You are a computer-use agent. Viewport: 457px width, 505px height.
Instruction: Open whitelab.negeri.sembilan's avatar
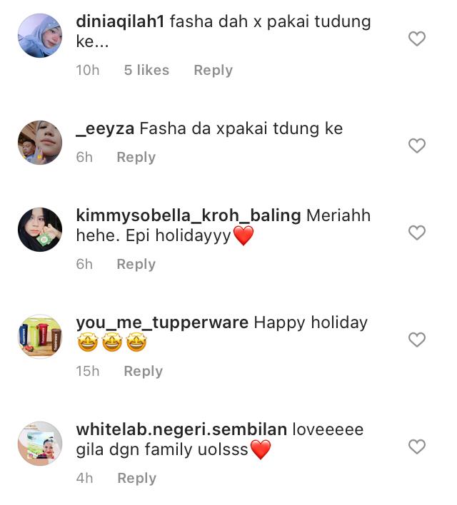coord(40,443)
